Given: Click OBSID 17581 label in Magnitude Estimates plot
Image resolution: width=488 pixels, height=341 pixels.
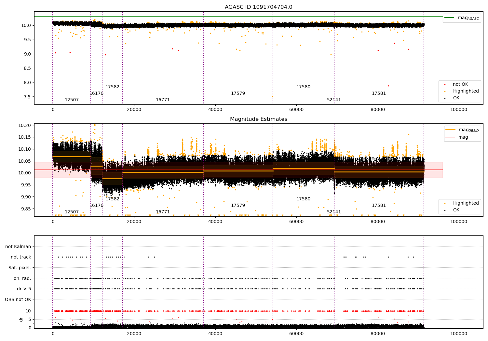Looking at the screenshot, I should tap(379, 206).
